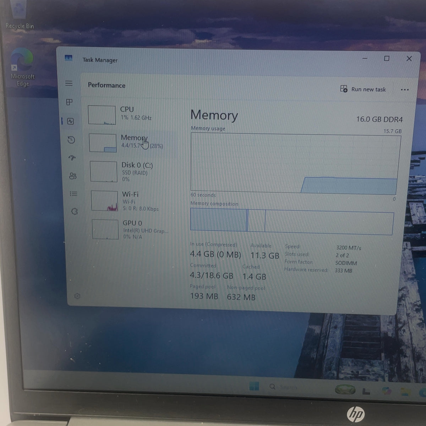Maximize the Task Manager window
The width and height of the screenshot is (426, 426).
click(387, 58)
